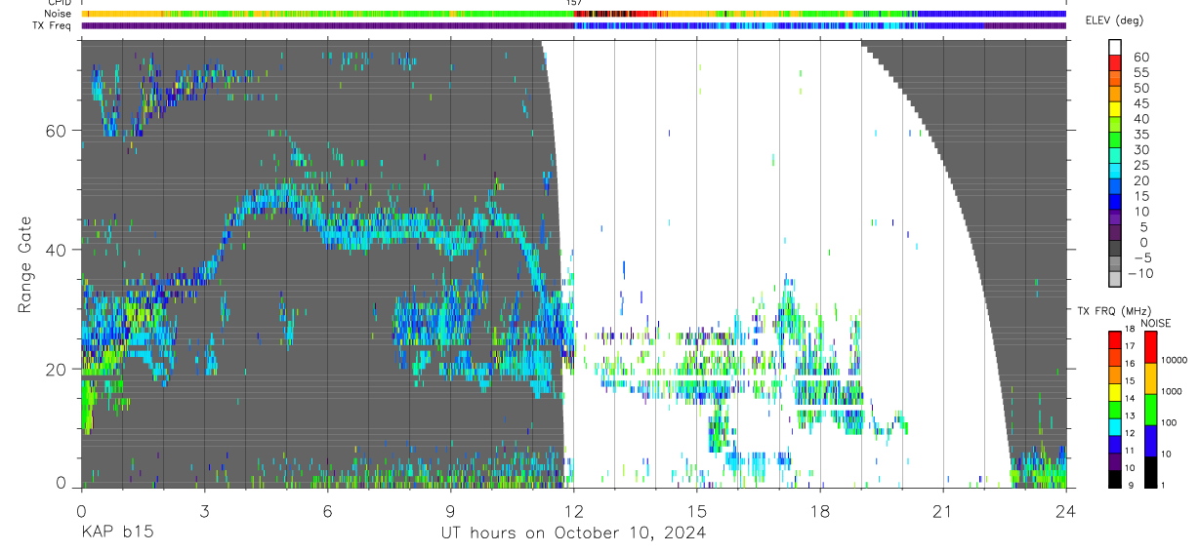Click the red 55–60 degree ELEV swatch
The width and height of the screenshot is (1199, 553).
click(1115, 62)
